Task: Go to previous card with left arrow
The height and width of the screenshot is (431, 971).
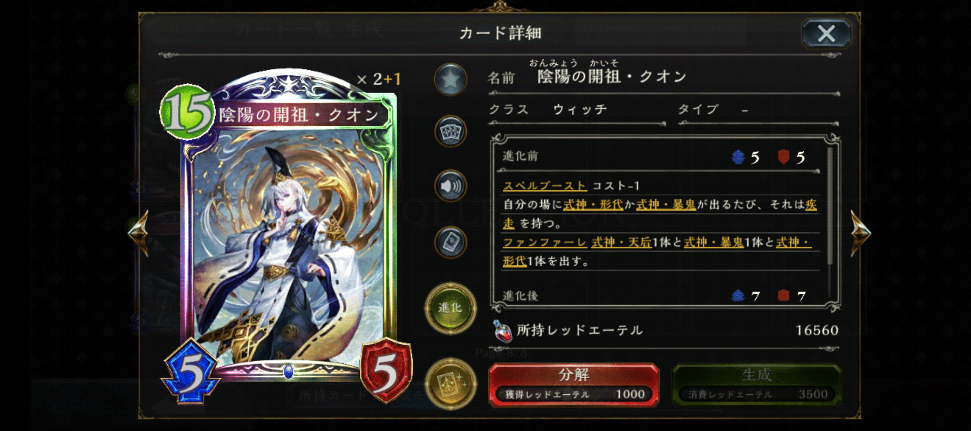Action: click(x=139, y=233)
